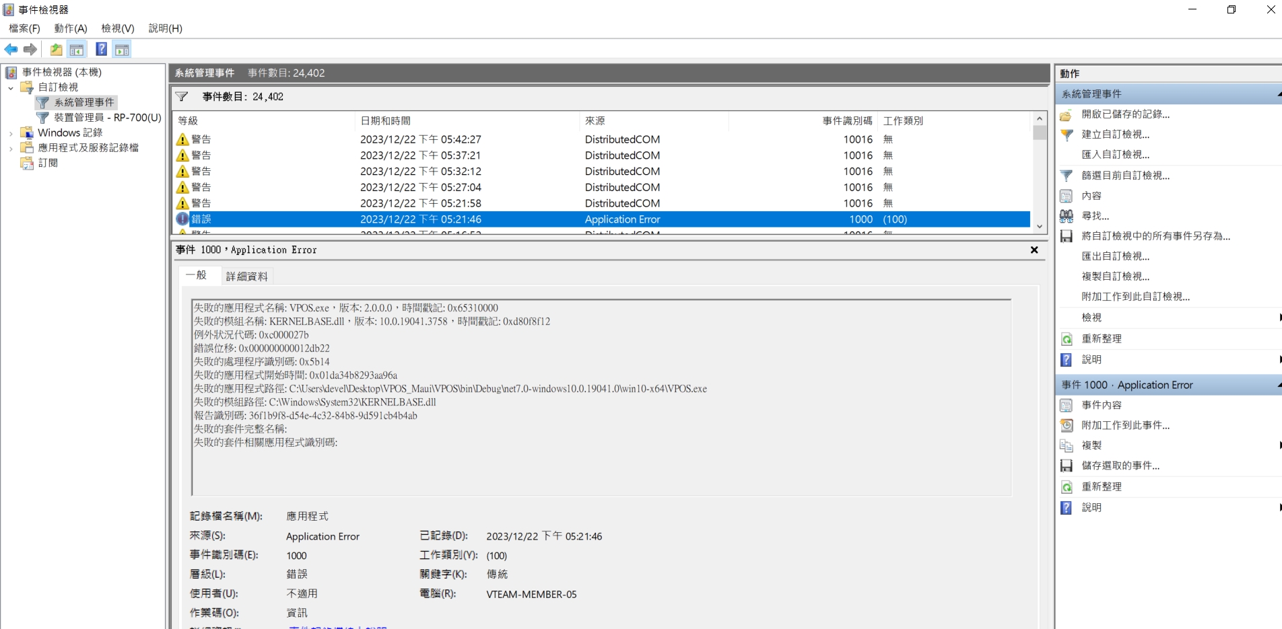Toggle the console tree pane toolbar icon
Viewport: 1282px width, 629px height.
click(x=77, y=49)
